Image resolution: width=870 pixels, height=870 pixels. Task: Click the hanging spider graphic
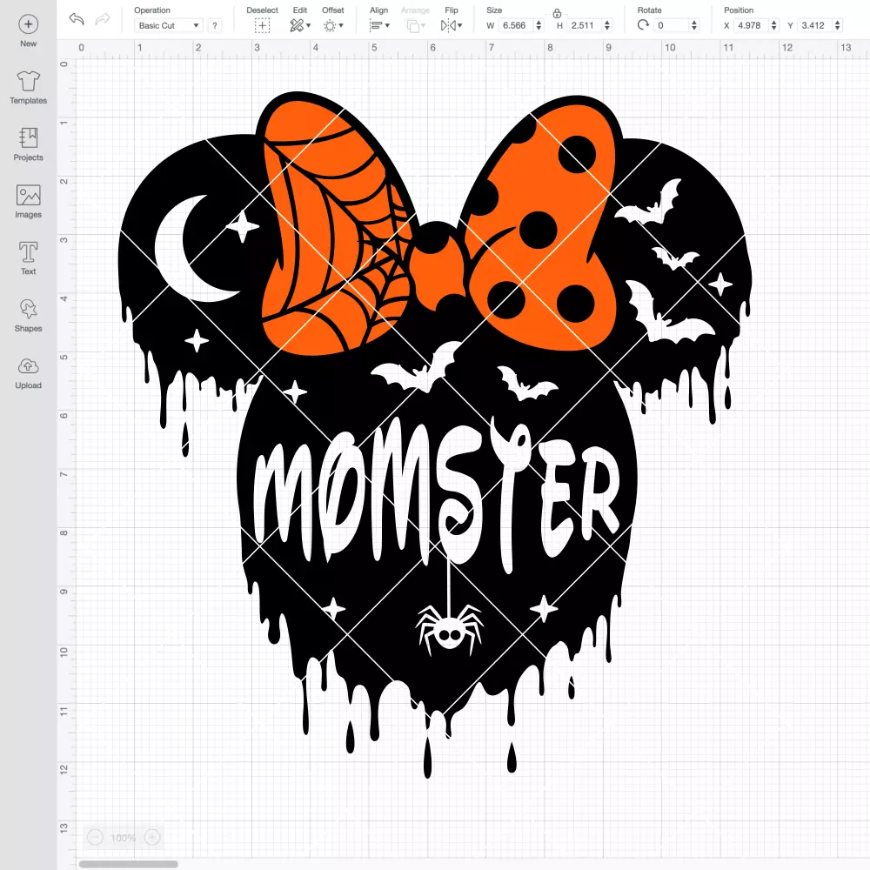click(450, 630)
